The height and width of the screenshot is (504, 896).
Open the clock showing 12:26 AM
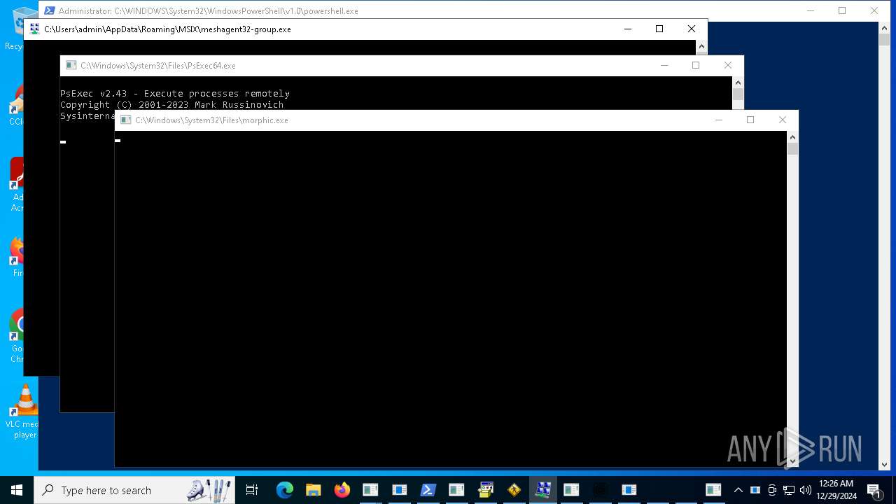[x=836, y=490]
